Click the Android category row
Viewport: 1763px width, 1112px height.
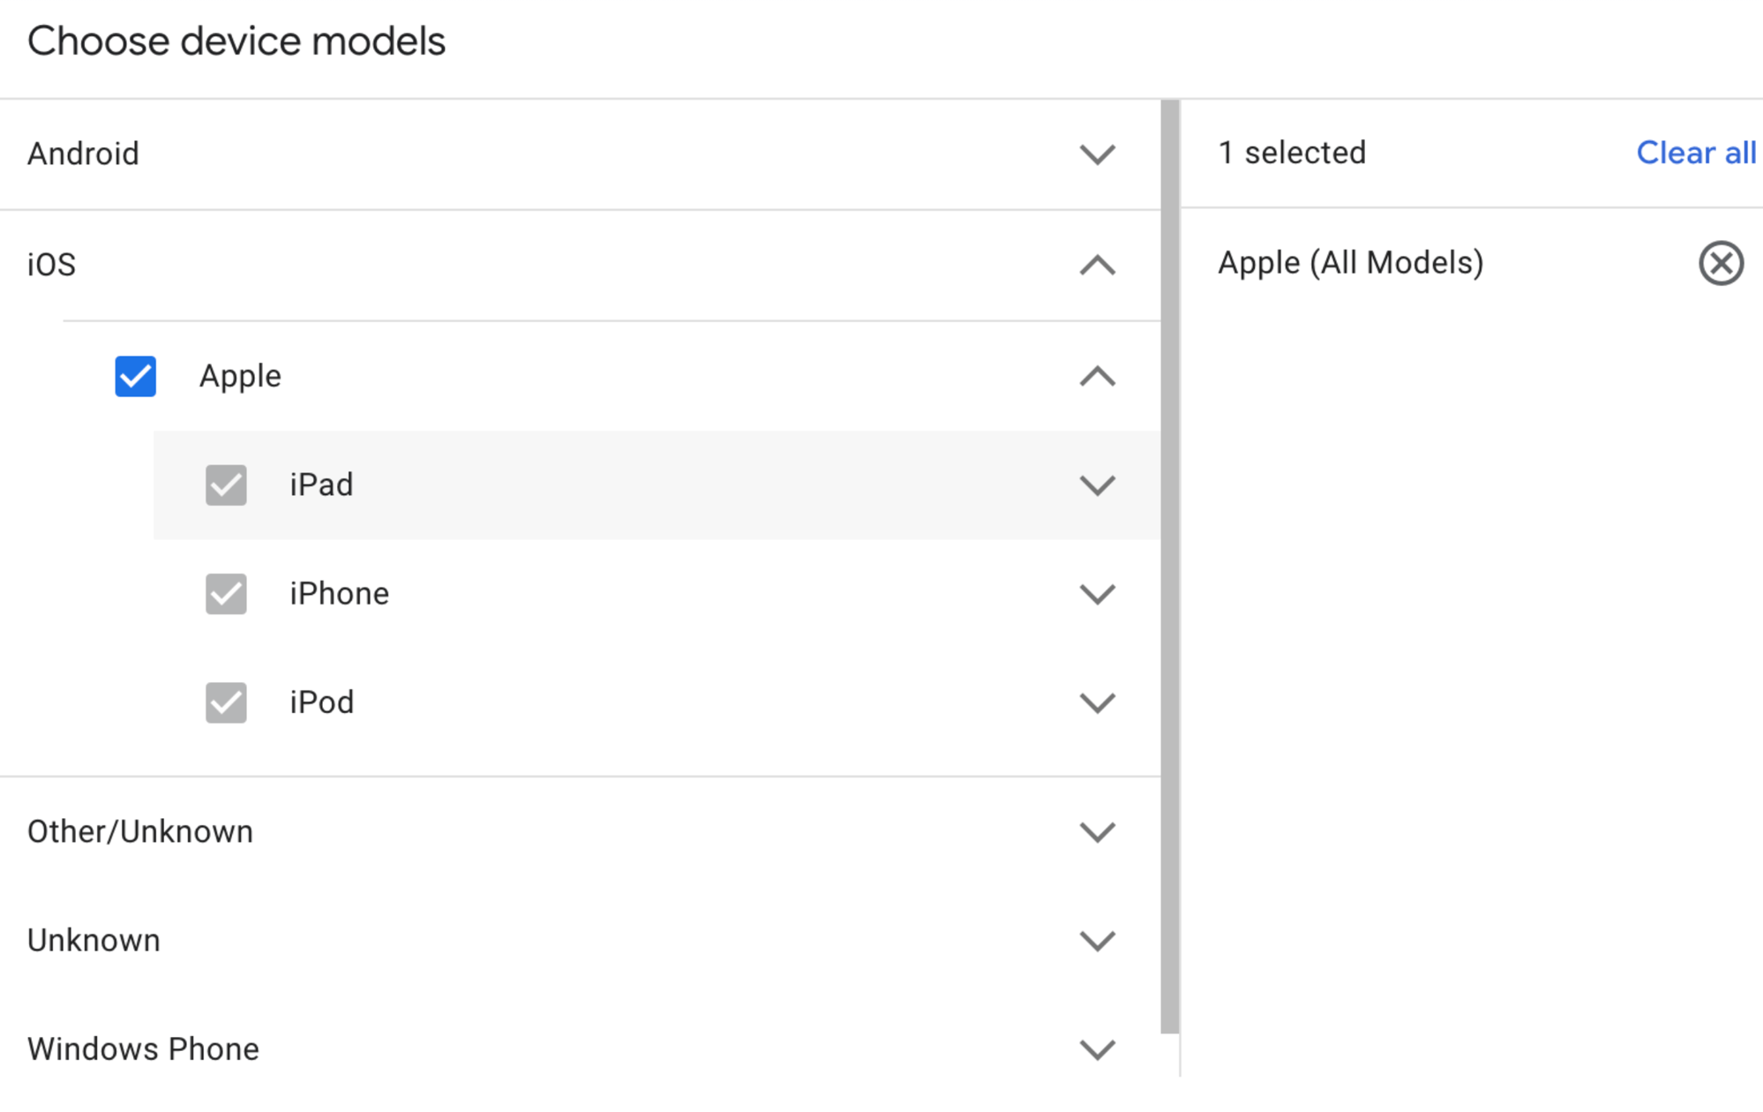point(84,154)
